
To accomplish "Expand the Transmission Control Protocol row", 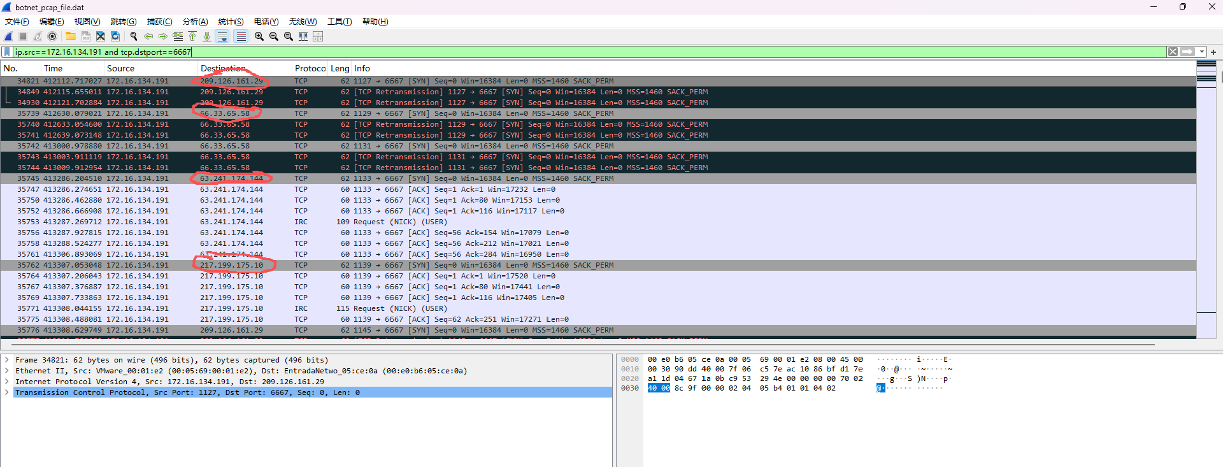I will click(x=7, y=392).
